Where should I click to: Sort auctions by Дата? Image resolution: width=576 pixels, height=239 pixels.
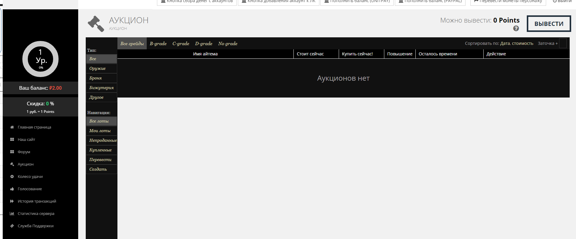pyautogui.click(x=505, y=43)
